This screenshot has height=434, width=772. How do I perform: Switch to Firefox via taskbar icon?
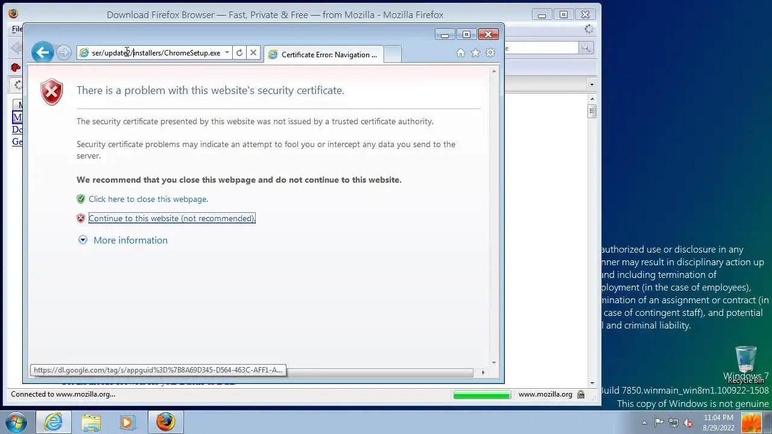165,422
